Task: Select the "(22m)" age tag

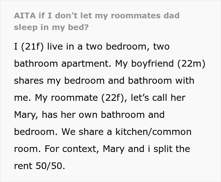Action: [x=191, y=64]
